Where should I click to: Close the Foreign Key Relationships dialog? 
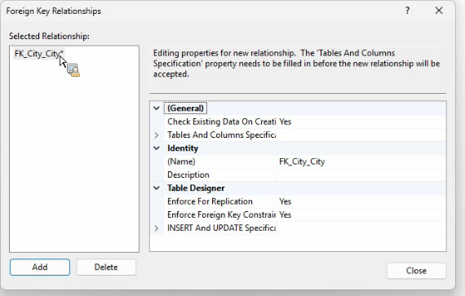(439, 11)
